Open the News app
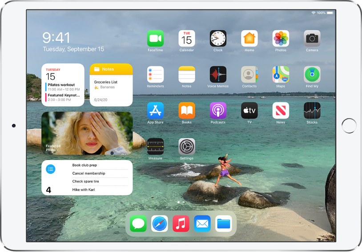 pos(281,110)
